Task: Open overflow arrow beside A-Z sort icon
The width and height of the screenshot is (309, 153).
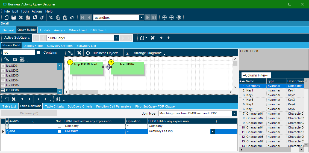Action: pyautogui.click(x=64, y=100)
